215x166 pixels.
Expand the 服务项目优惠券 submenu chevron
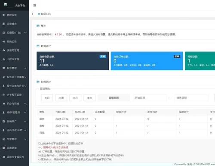coord(25,77)
